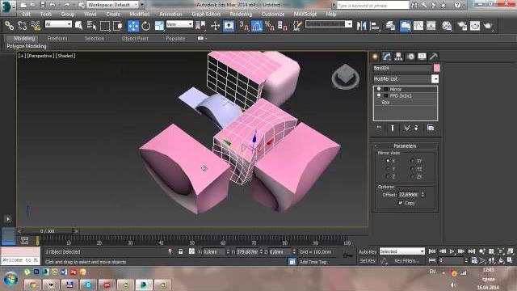
Task: Select the X mirror axis radio
Action: 388,161
